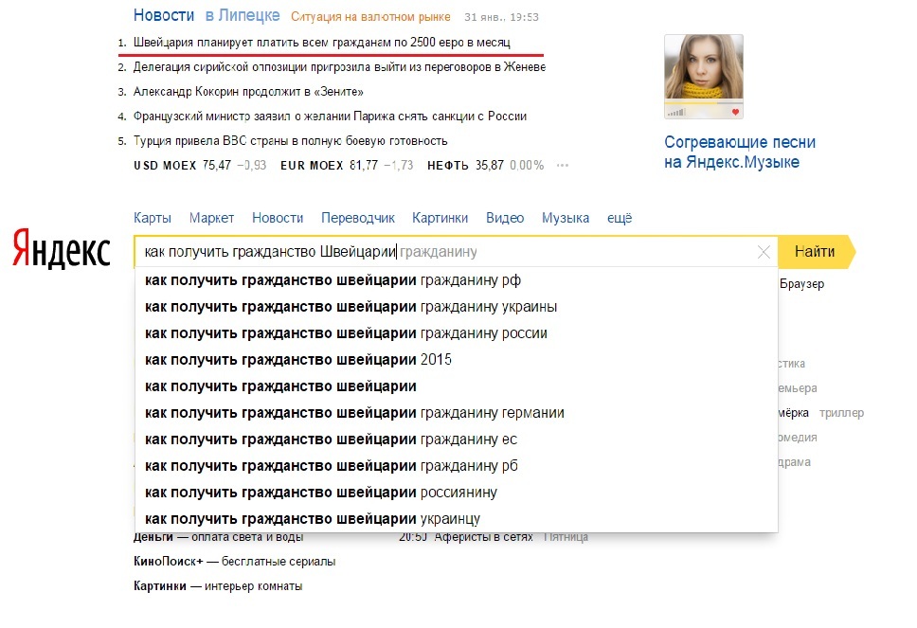Select suggestion ending with 'гражданину украины'
Screen dimensions: 917x628
click(x=457, y=307)
